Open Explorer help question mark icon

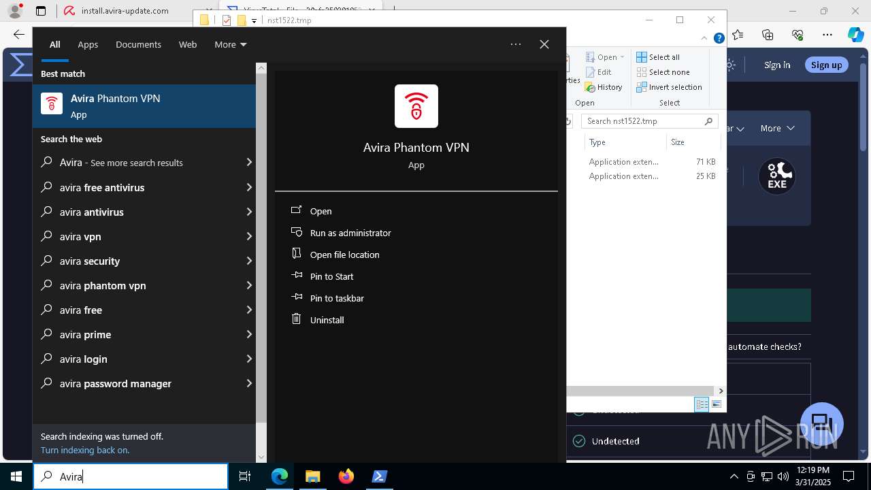click(x=719, y=39)
